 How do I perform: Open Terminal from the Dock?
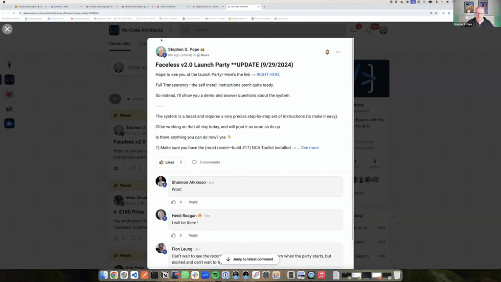(x=155, y=275)
